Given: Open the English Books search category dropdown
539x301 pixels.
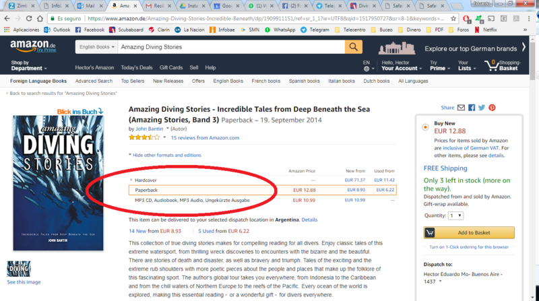Looking at the screenshot, I should click(95, 47).
